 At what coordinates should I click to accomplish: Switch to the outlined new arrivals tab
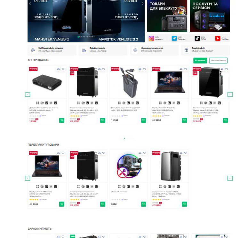pos(218,60)
